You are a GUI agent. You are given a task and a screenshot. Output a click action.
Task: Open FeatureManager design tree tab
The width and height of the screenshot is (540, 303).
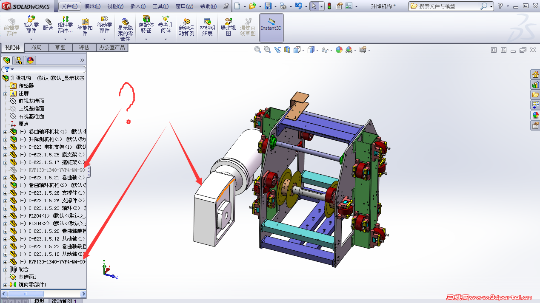tap(6, 60)
